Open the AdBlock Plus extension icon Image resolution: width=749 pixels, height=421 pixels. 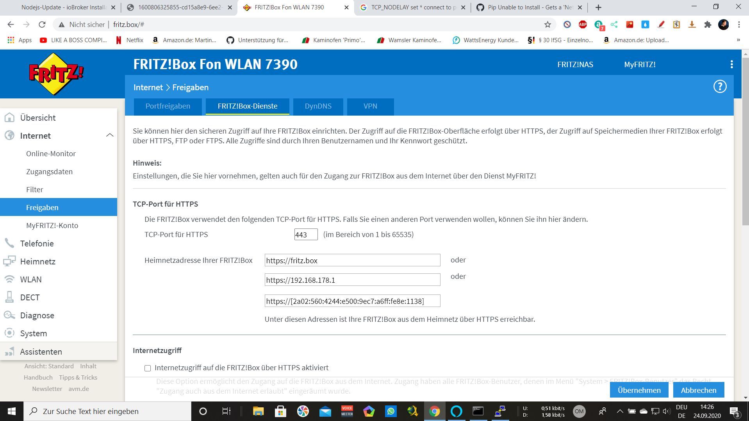pos(583,25)
